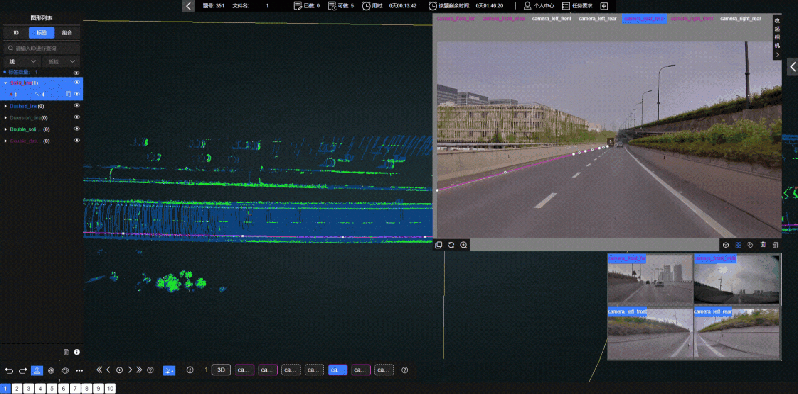Select the ID tab in shape list
This screenshot has width=798, height=394.
(x=16, y=33)
